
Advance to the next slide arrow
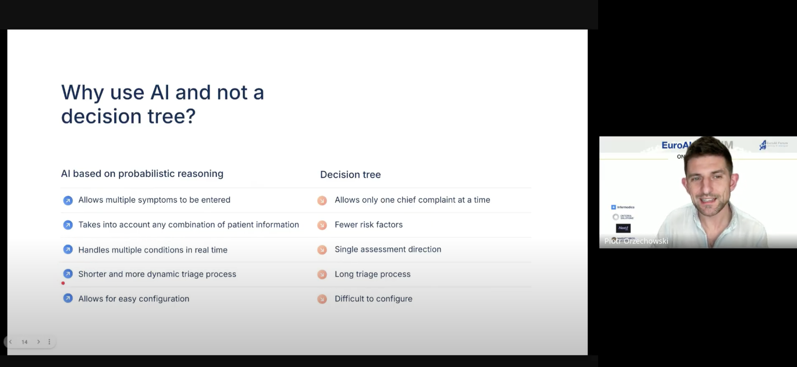click(x=38, y=342)
